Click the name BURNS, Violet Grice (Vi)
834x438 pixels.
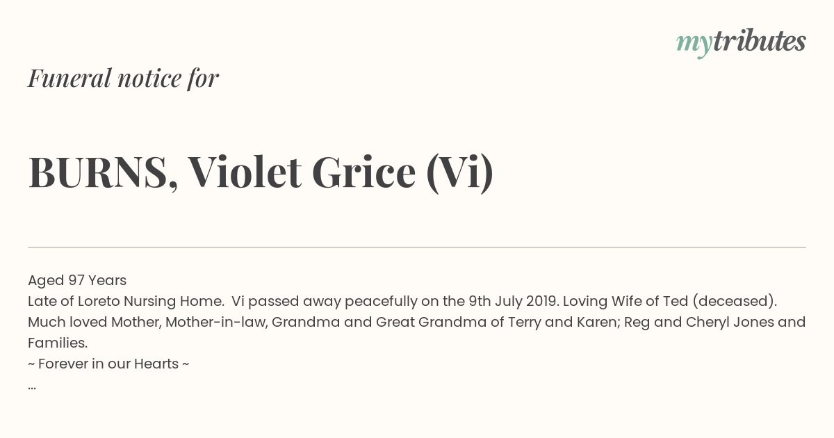point(261,172)
